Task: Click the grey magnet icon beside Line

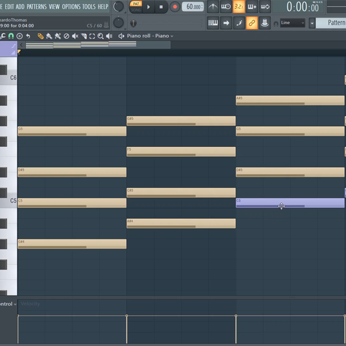Action: pos(276,24)
